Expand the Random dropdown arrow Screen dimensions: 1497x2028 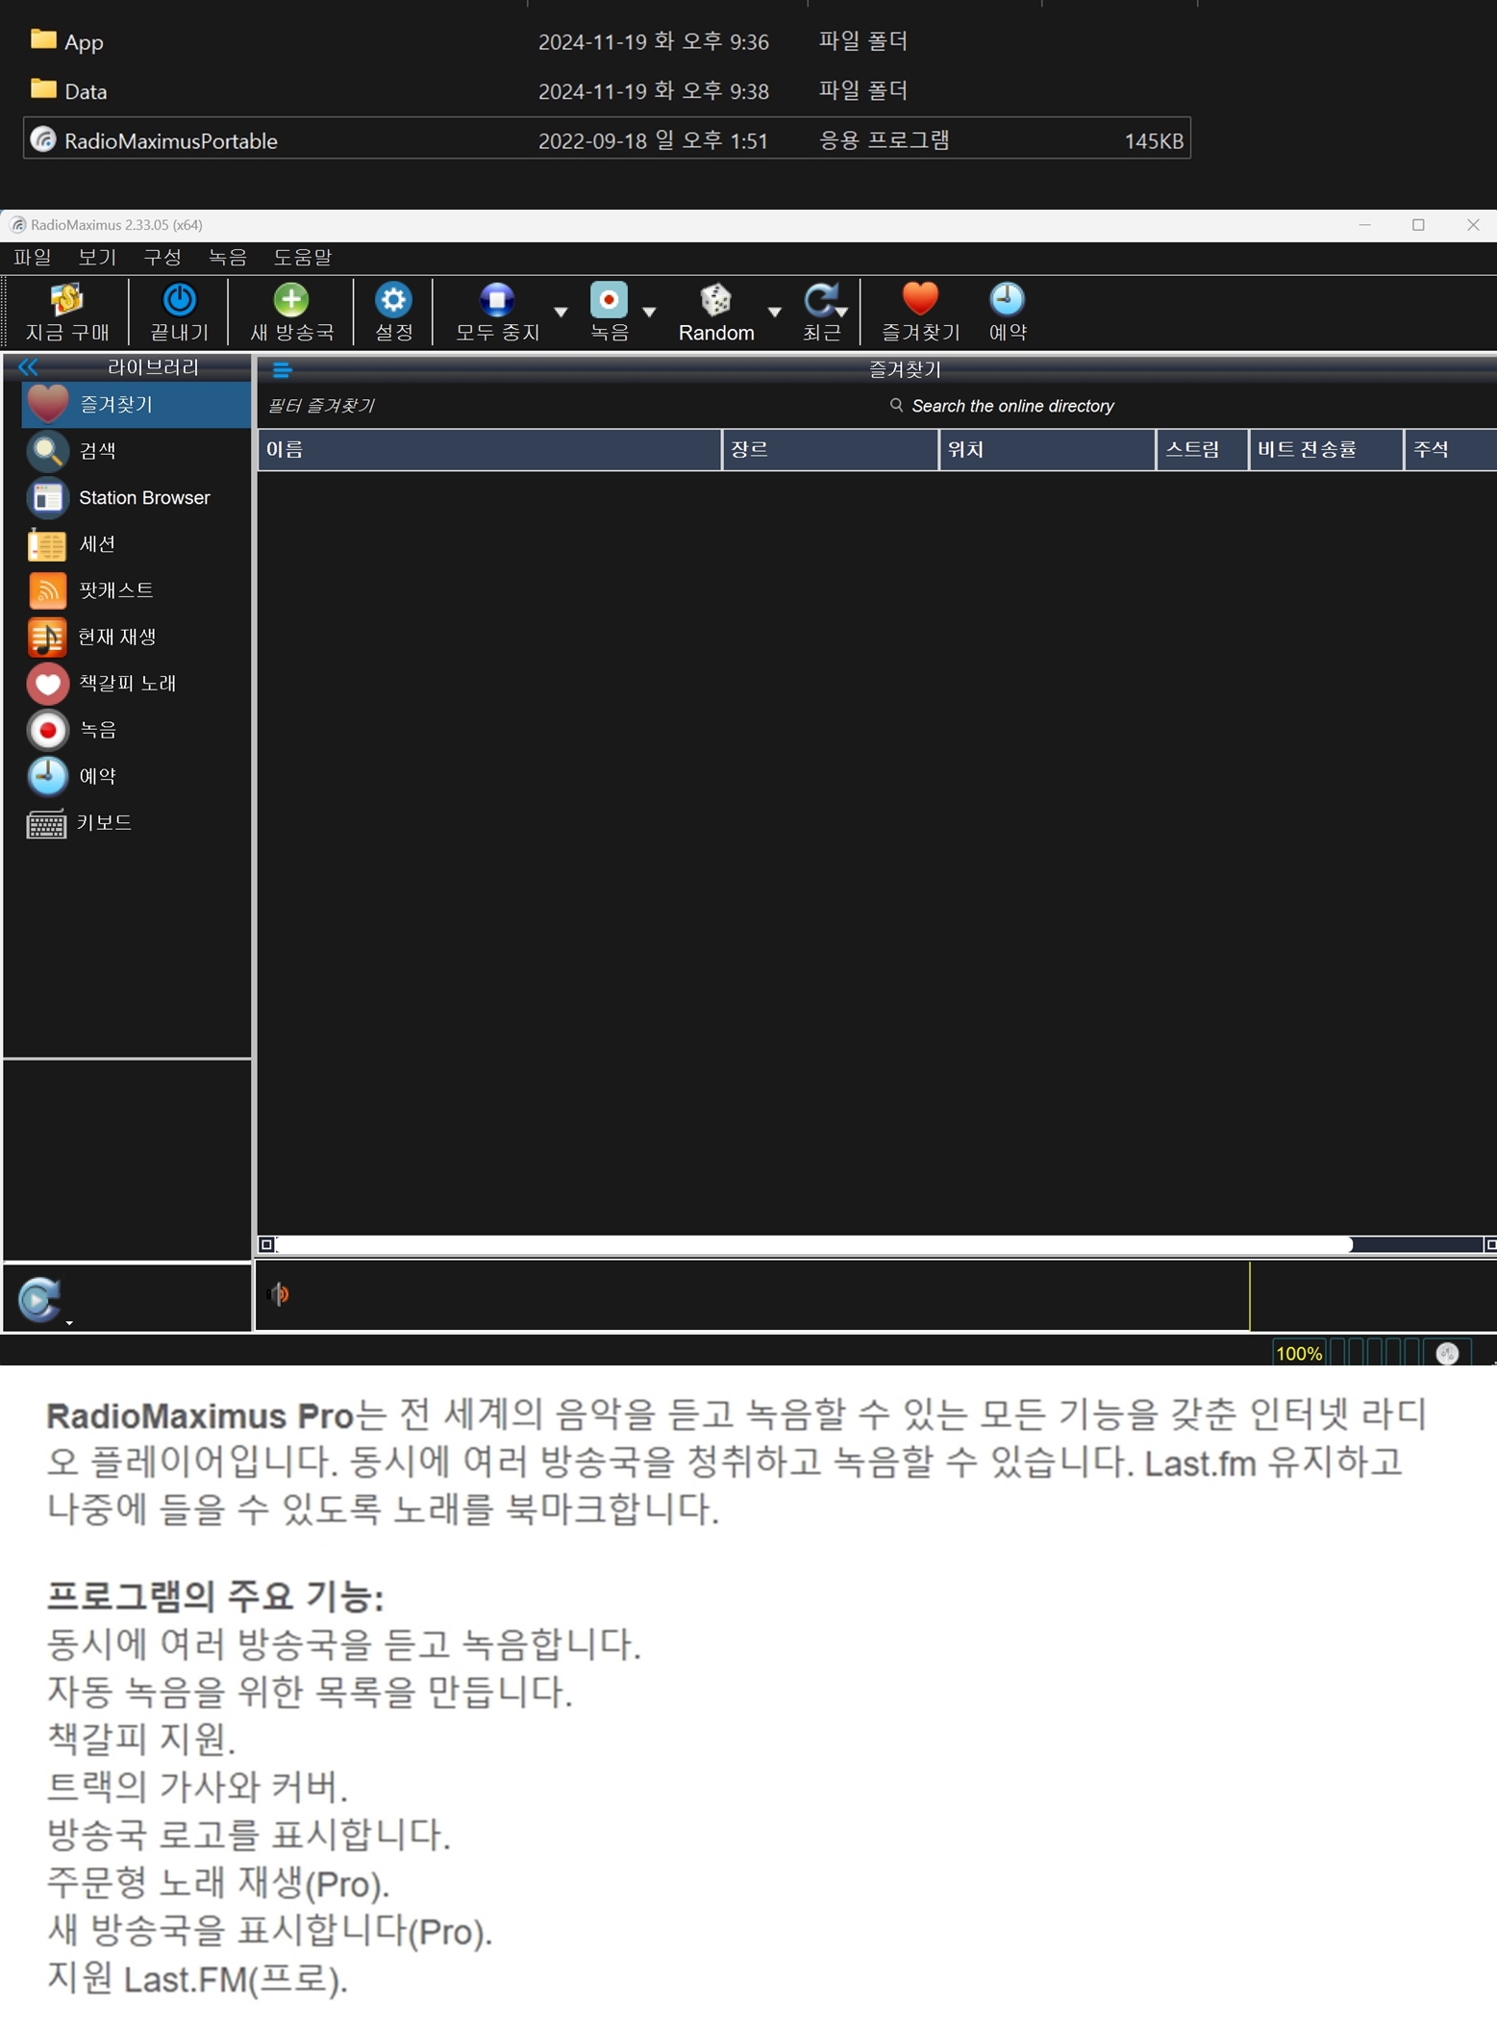pyautogui.click(x=774, y=312)
